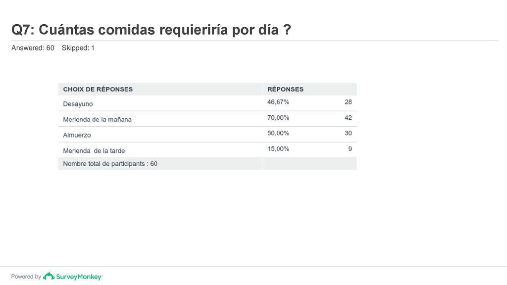This screenshot has height=285, width=507.
Task: Click the CHOIX DE RÉPONSES column header
Action: [x=98, y=89]
